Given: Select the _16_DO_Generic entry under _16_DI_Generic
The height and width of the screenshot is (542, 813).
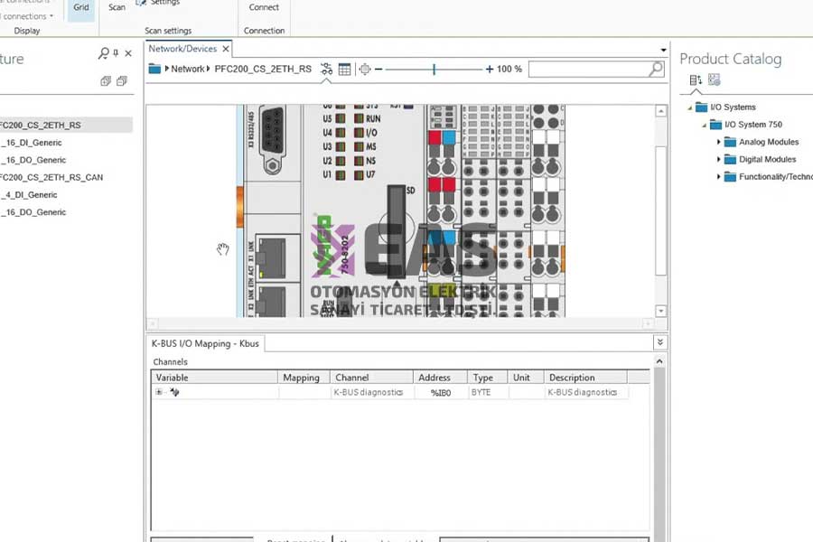Looking at the screenshot, I should pos(33,160).
